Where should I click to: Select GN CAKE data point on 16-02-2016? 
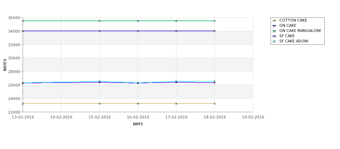point(138,31)
